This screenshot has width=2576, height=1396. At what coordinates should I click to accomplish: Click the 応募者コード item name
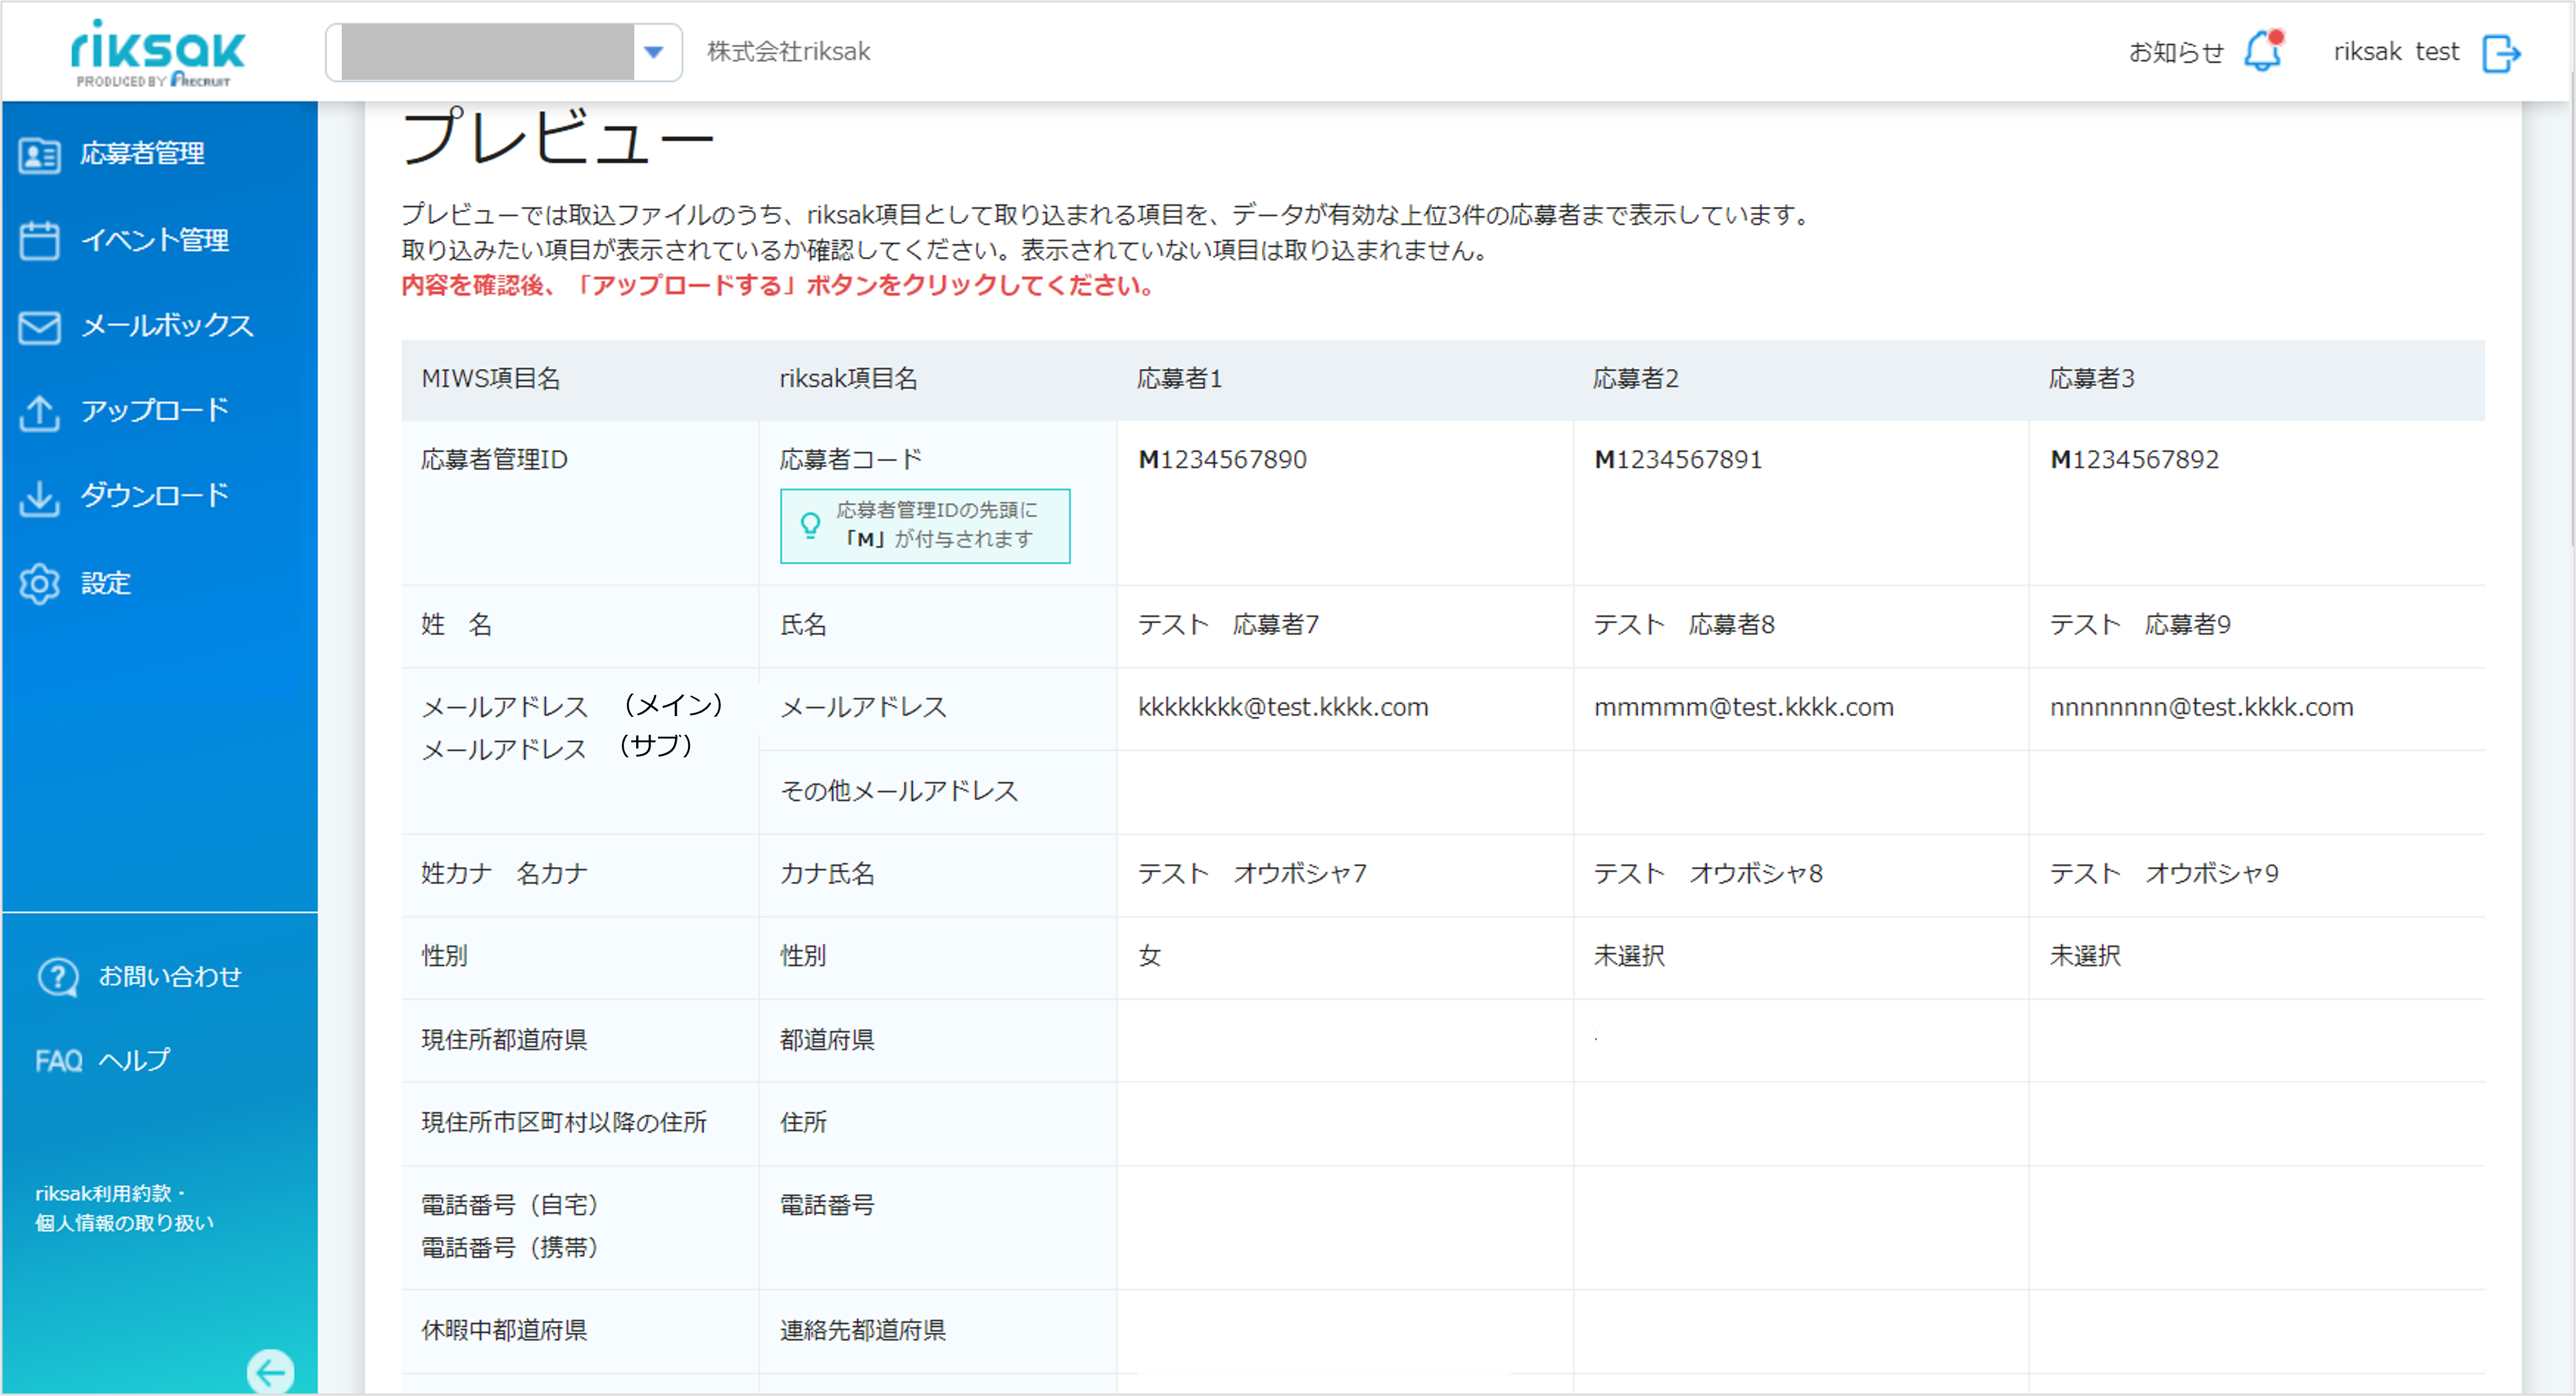coord(851,460)
